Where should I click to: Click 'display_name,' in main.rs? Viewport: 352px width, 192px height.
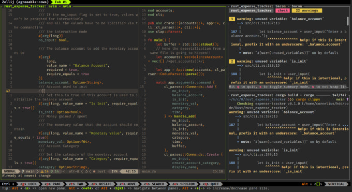point(185,167)
